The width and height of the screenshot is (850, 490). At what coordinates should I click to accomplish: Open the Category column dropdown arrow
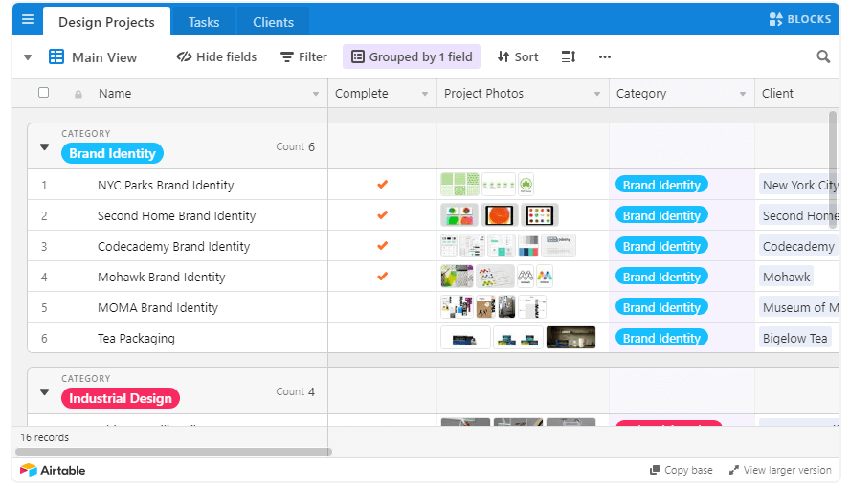click(742, 94)
